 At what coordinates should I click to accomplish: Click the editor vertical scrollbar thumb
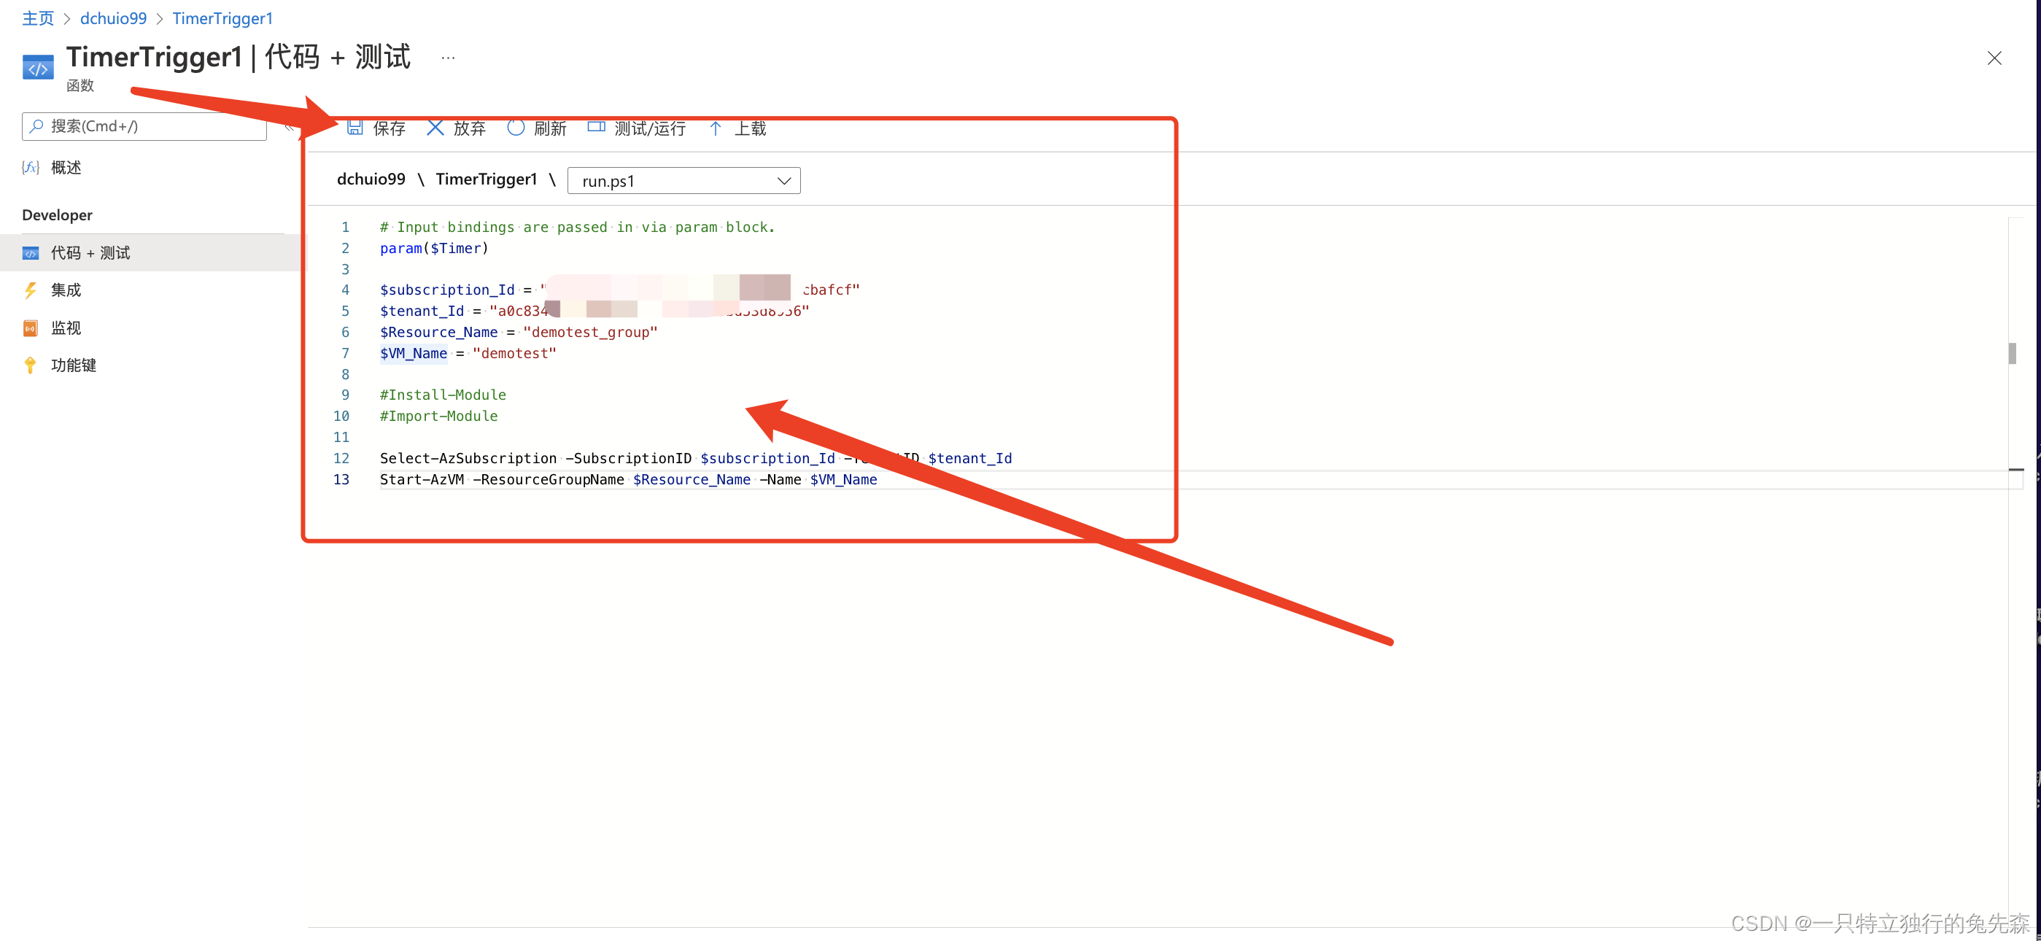(2013, 353)
